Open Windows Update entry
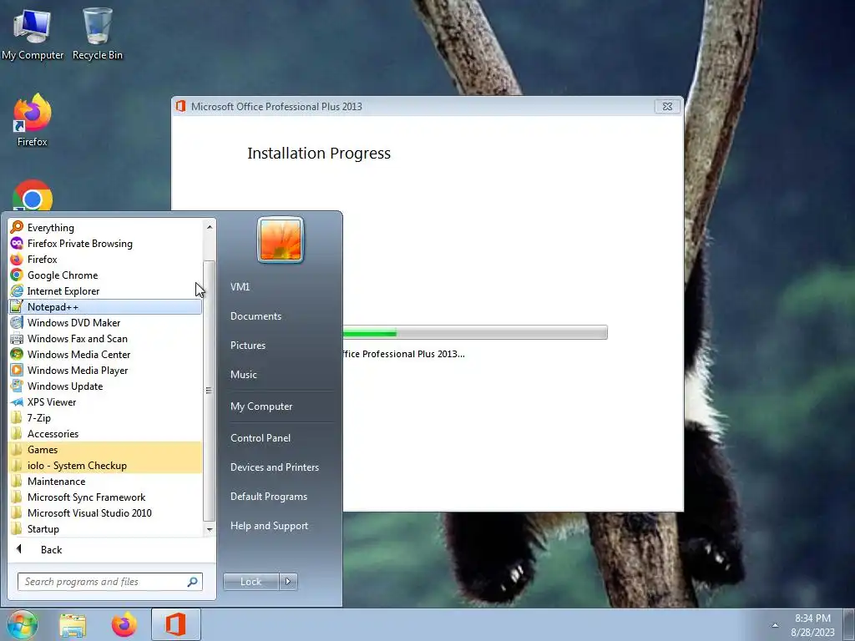 [105, 386]
